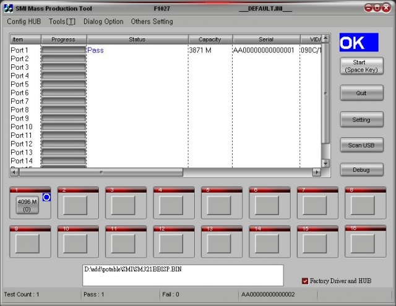The height and width of the screenshot is (306, 396).
Task: Click Port 2 progress bar
Action: click(64, 59)
